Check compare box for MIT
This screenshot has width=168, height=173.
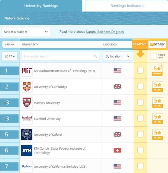click(x=141, y=70)
